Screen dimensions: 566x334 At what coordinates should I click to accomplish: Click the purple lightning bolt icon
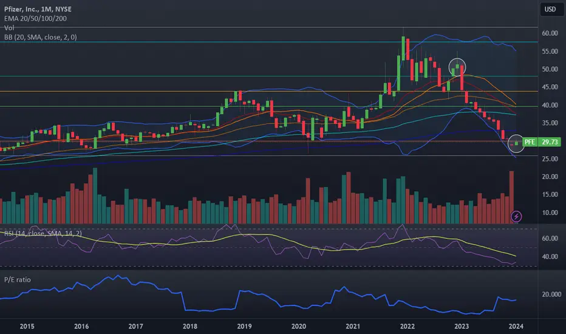point(516,216)
